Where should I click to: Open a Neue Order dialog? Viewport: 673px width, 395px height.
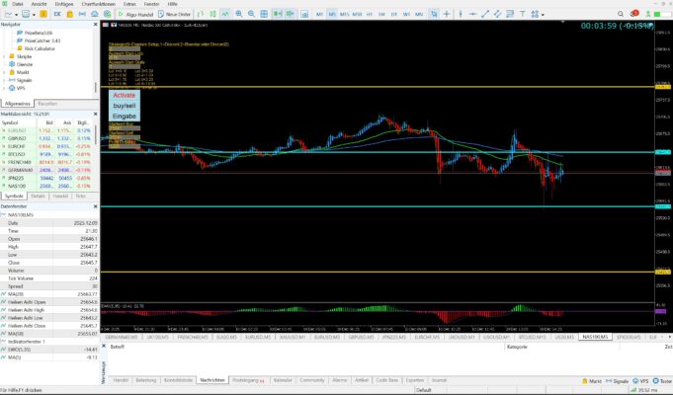coord(174,14)
